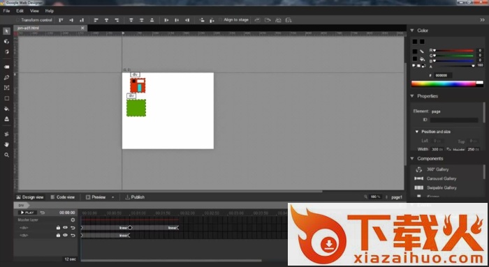Click the zoom magnifier icon near 100%
The height and width of the screenshot is (267, 489).
click(x=365, y=197)
